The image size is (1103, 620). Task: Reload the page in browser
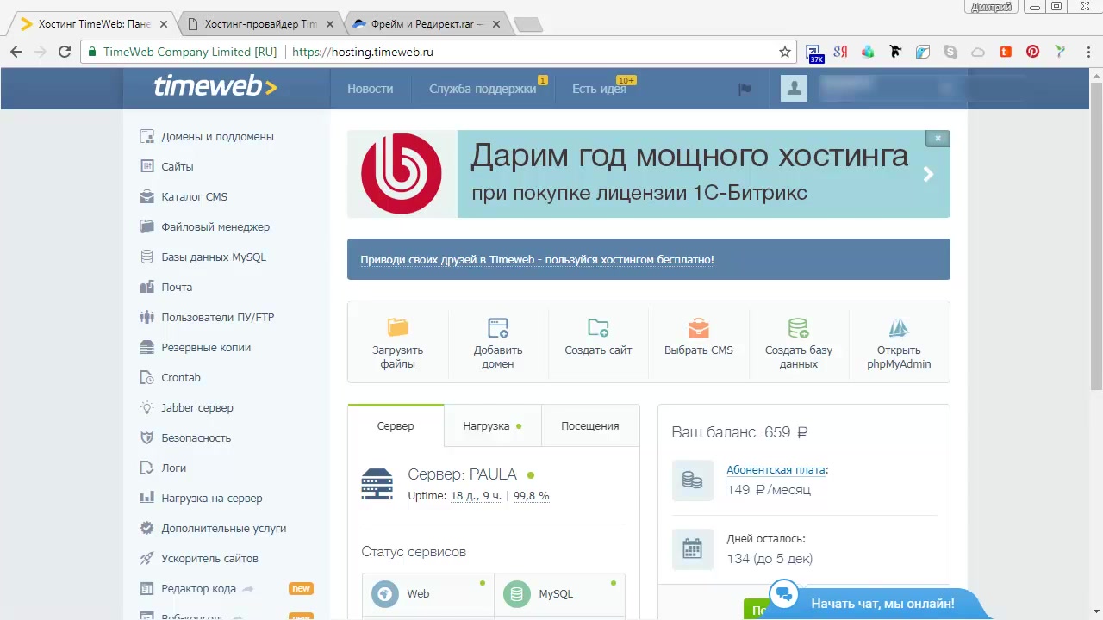64,52
